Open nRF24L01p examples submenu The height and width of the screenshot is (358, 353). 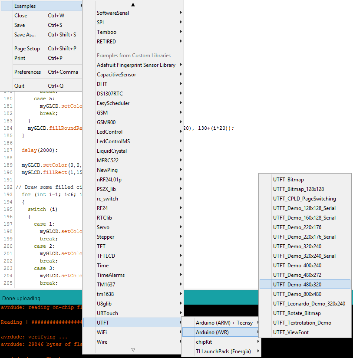(133, 180)
